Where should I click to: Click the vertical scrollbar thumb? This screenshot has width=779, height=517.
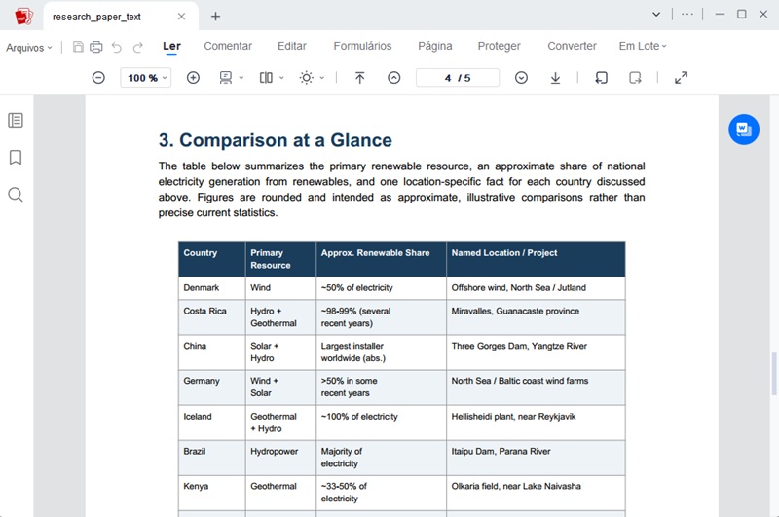click(774, 374)
